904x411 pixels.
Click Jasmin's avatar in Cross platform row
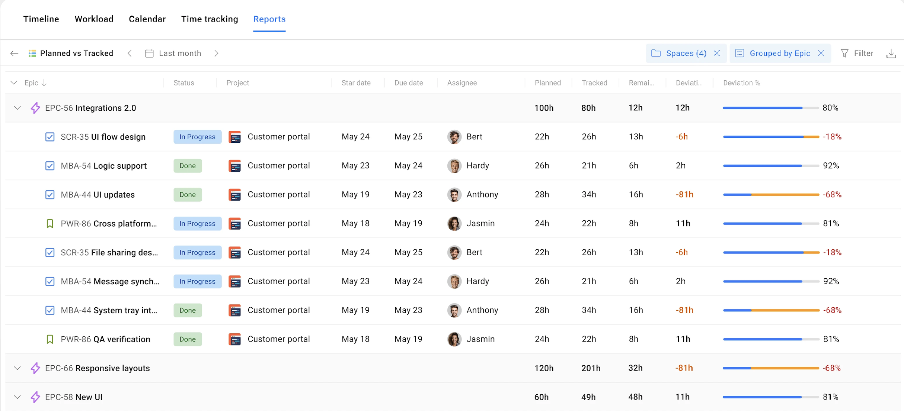point(454,224)
